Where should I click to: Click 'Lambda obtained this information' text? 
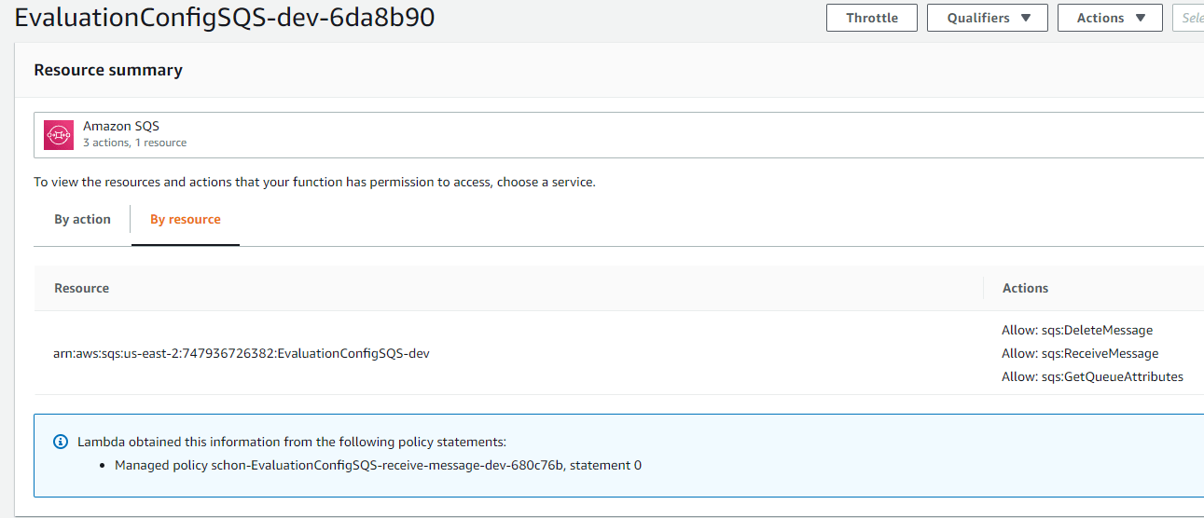click(x=292, y=442)
